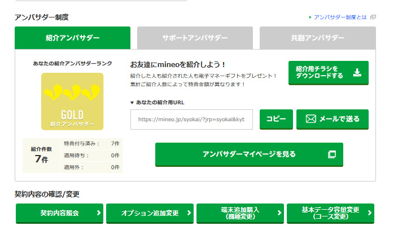Open 基本データ容量変更(コース変更)
This screenshot has width=411, height=230.
click(x=330, y=213)
